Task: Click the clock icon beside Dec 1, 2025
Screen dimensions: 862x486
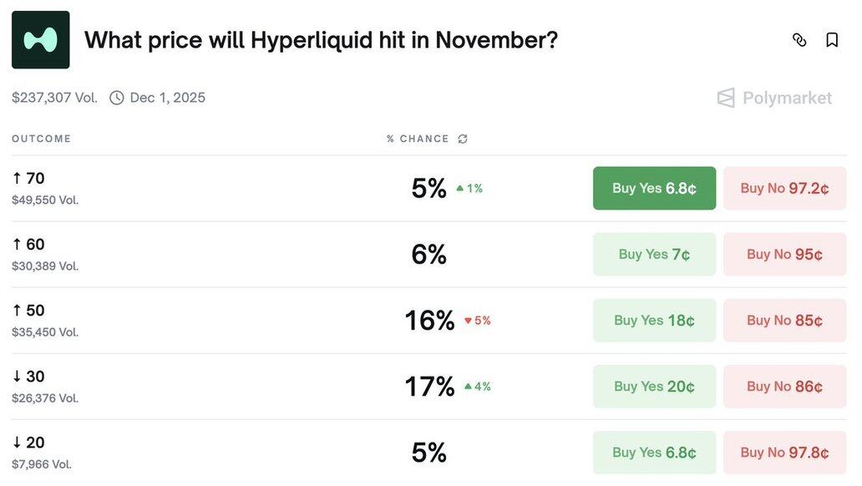Action: coord(117,98)
